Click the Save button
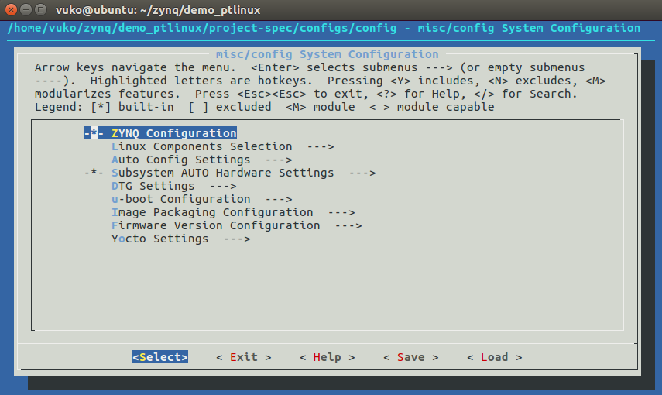Screen dimensions: 662x395 click(x=411, y=357)
